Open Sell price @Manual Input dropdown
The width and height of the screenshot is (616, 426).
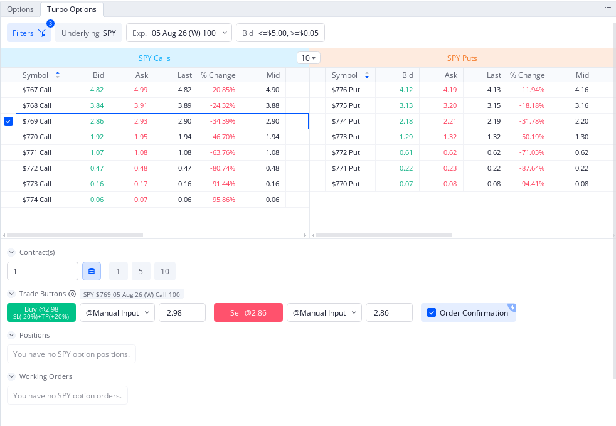(324, 313)
